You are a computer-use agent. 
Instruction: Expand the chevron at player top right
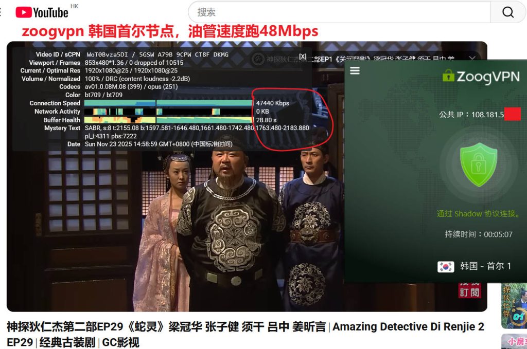tap(472, 59)
